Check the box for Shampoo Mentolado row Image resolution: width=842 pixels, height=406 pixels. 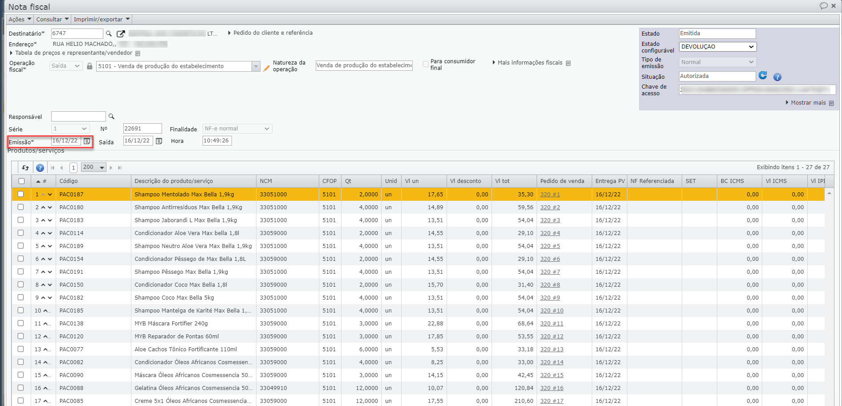21,194
